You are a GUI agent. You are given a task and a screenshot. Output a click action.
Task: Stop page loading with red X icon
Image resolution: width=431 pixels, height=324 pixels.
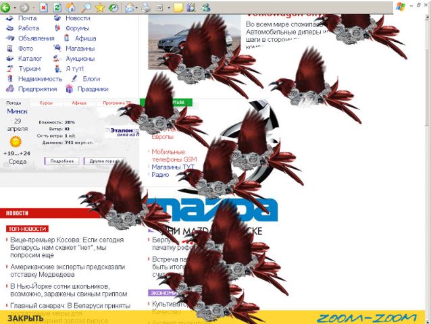coord(43,7)
